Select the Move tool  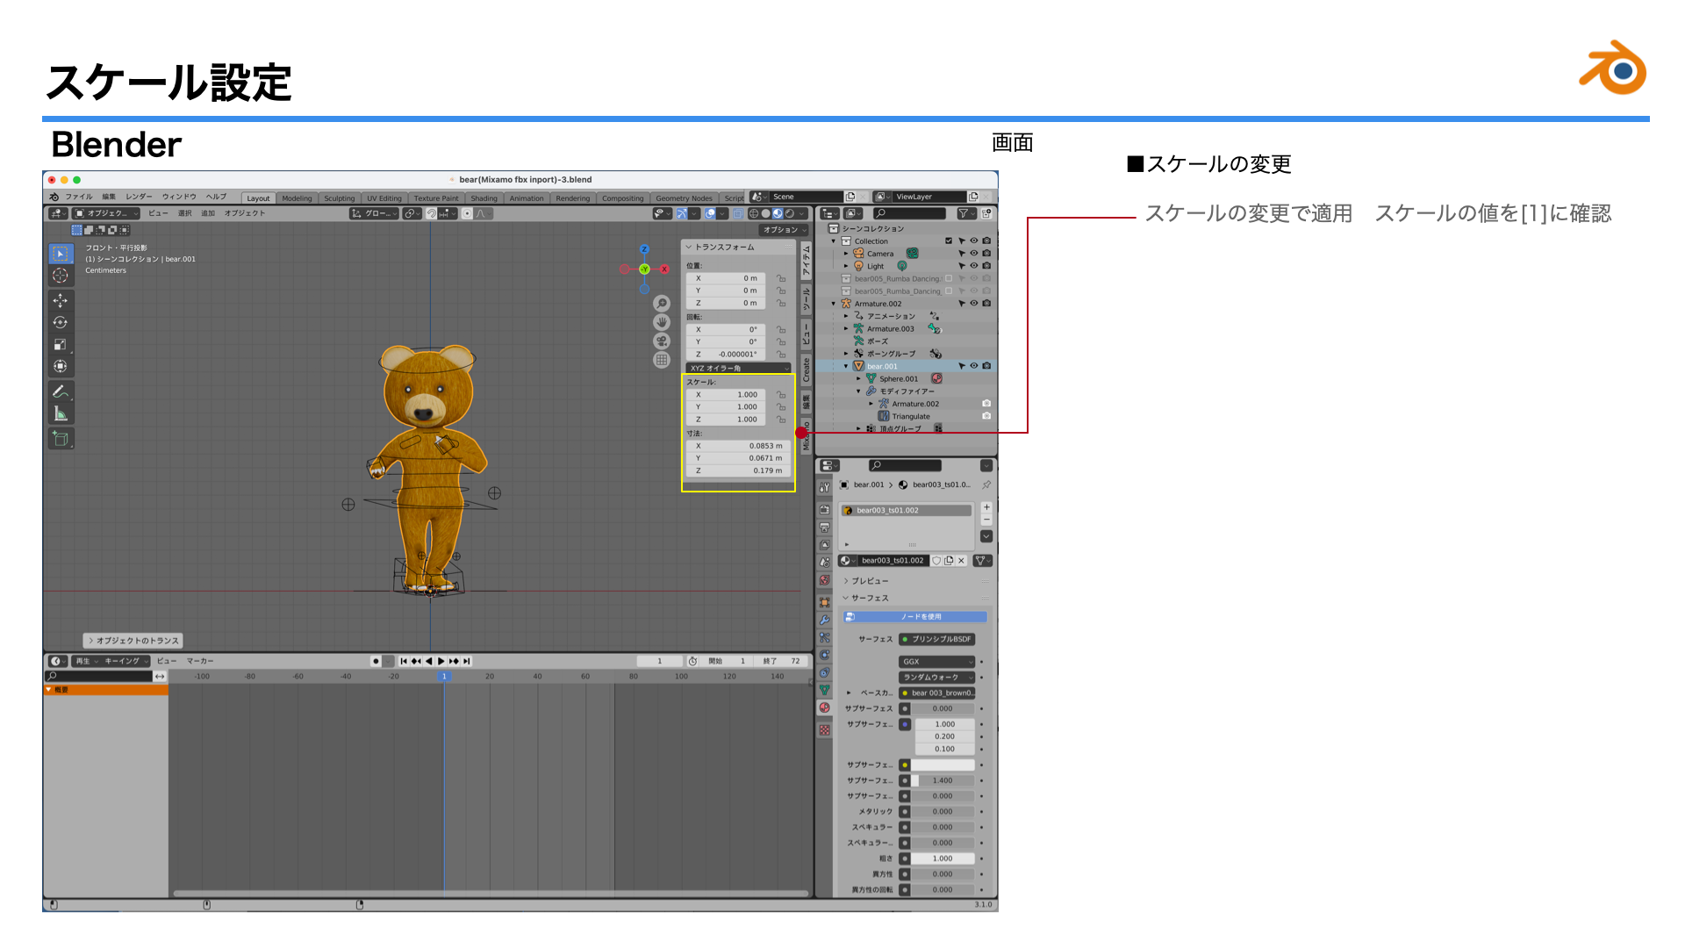click(x=60, y=301)
